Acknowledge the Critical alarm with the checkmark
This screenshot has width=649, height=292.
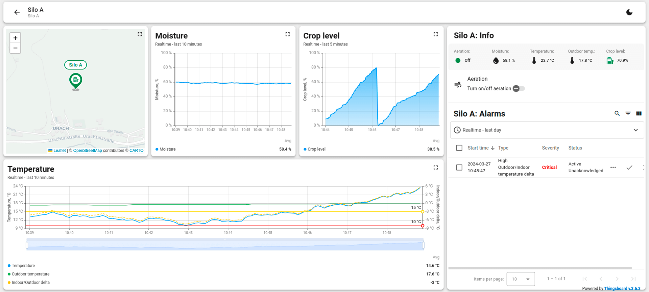(x=629, y=168)
